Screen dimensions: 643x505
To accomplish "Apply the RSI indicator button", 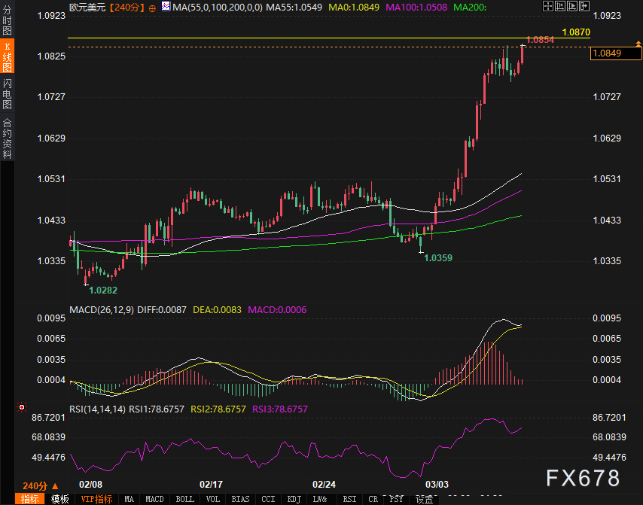I will 350,499.
